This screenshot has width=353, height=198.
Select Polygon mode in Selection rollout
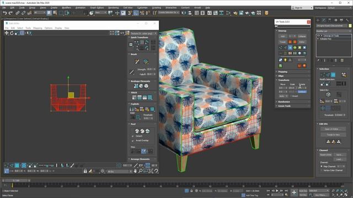[333, 75]
